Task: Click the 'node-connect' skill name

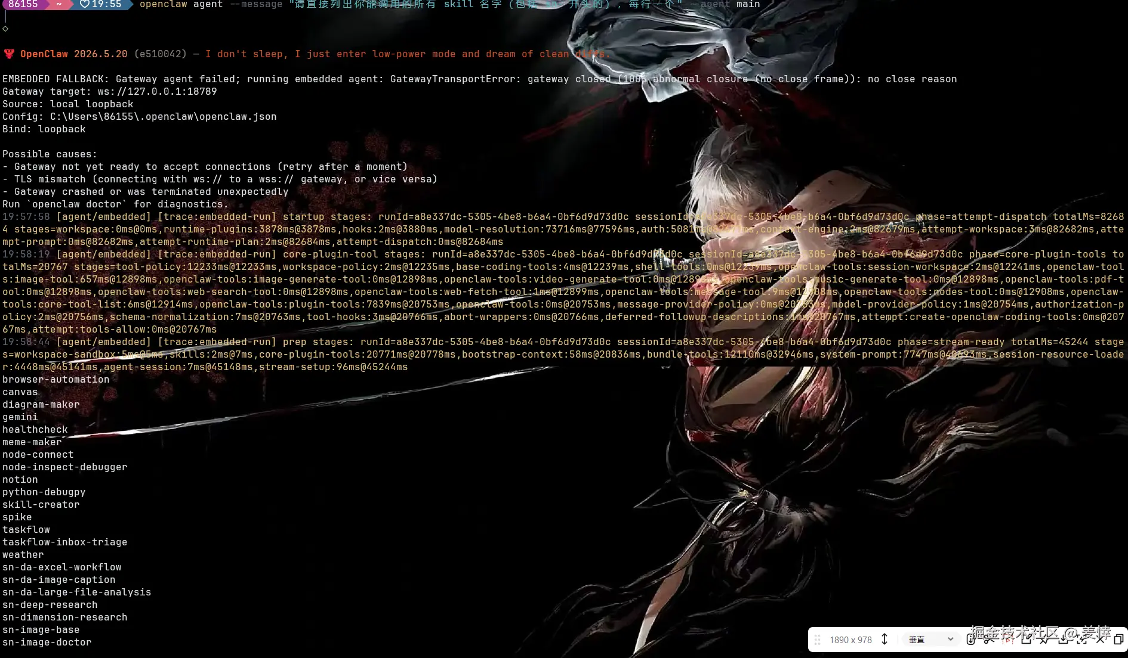Action: point(38,455)
